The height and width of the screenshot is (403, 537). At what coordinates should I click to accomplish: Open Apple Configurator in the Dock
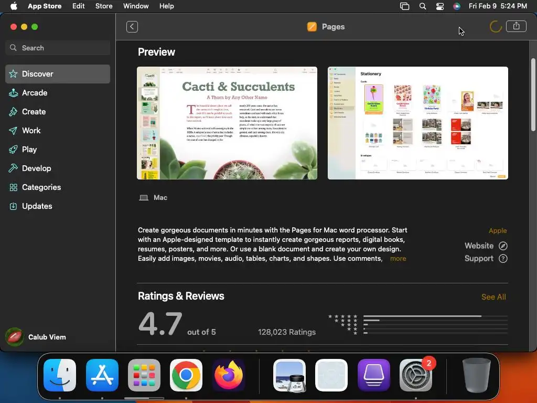[x=373, y=375]
